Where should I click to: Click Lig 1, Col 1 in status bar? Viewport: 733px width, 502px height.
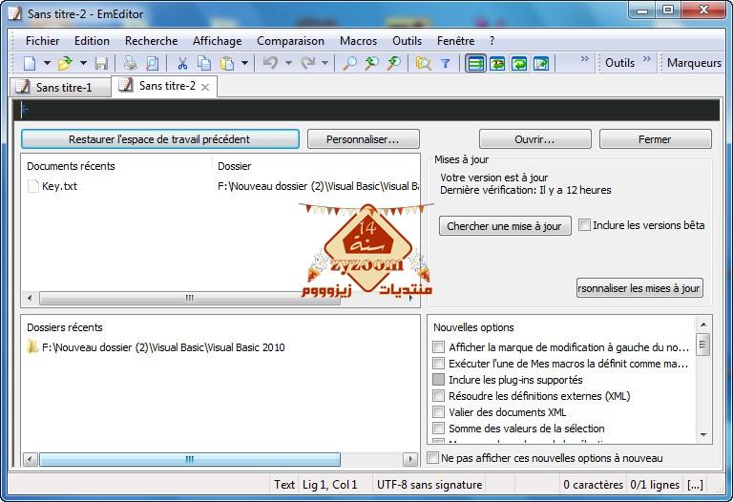click(330, 485)
